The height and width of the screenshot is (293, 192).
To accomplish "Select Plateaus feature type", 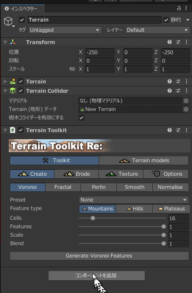I will [x=171, y=209].
